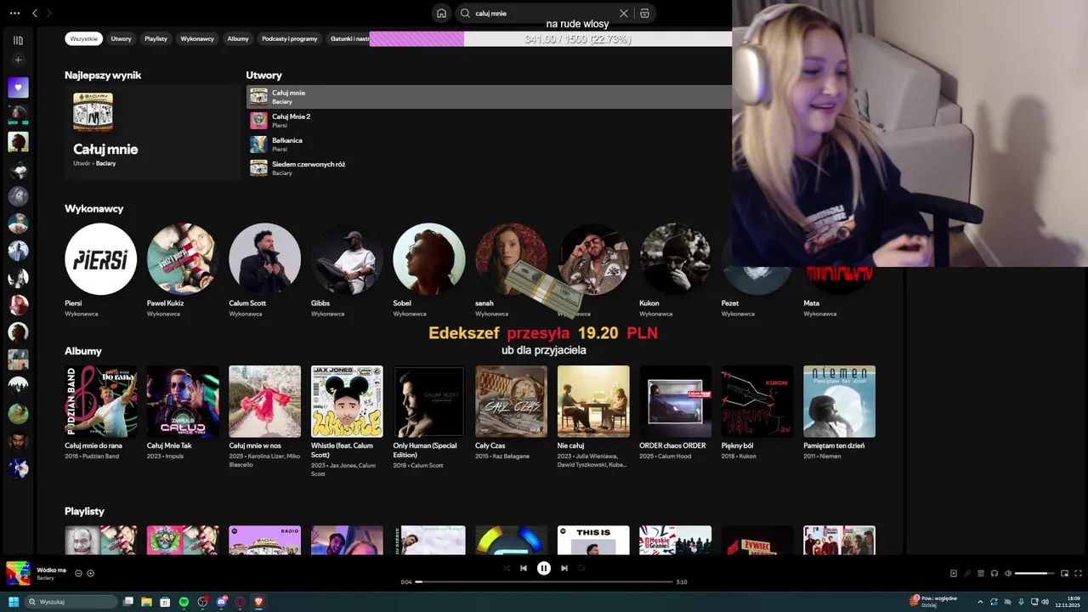1088x612 pixels.
Task: Open the Kukon artist profile
Action: [675, 259]
